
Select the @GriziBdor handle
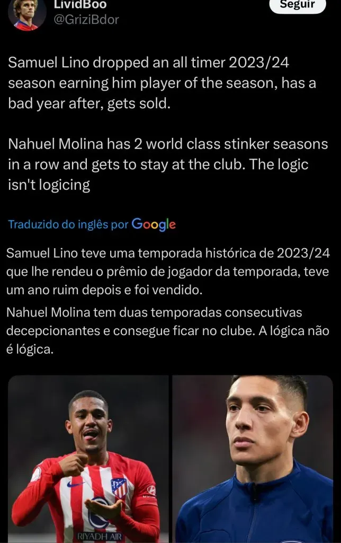pyautogui.click(x=86, y=20)
